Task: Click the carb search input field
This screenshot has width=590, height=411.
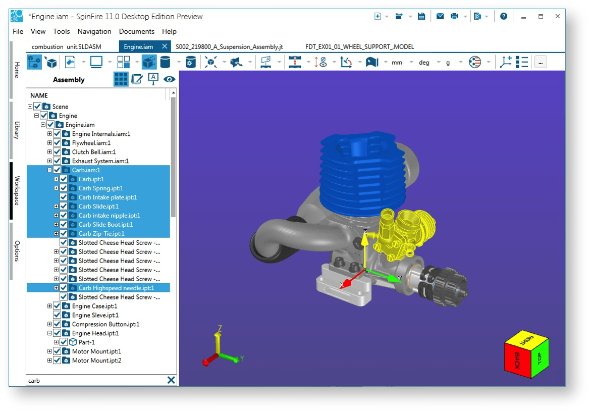Action: pyautogui.click(x=96, y=381)
